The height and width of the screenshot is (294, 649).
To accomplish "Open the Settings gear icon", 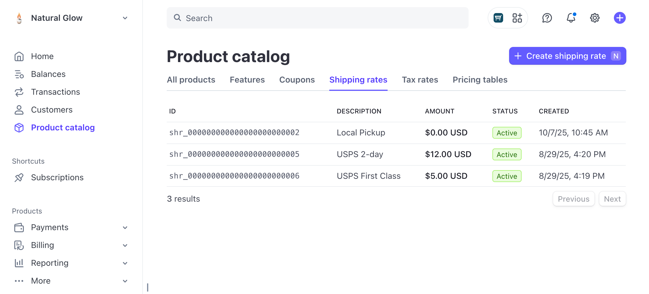I will pos(595,18).
